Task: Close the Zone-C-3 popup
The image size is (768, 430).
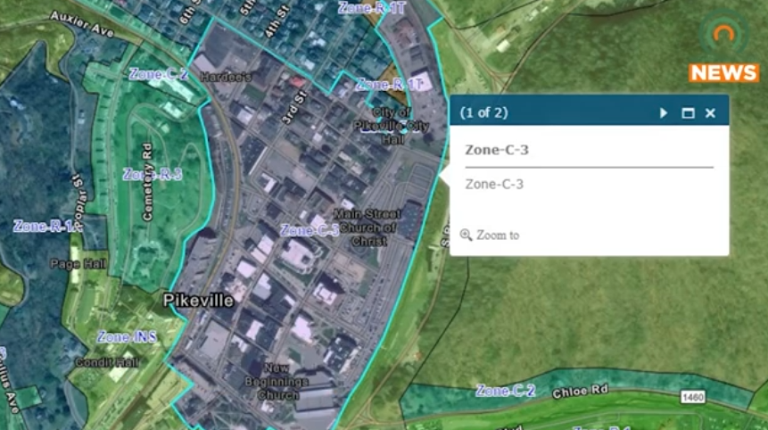Action: click(710, 113)
